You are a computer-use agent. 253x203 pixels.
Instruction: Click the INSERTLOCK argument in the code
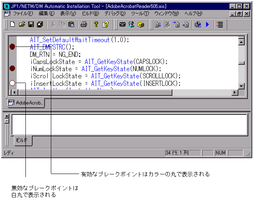coord(159,83)
